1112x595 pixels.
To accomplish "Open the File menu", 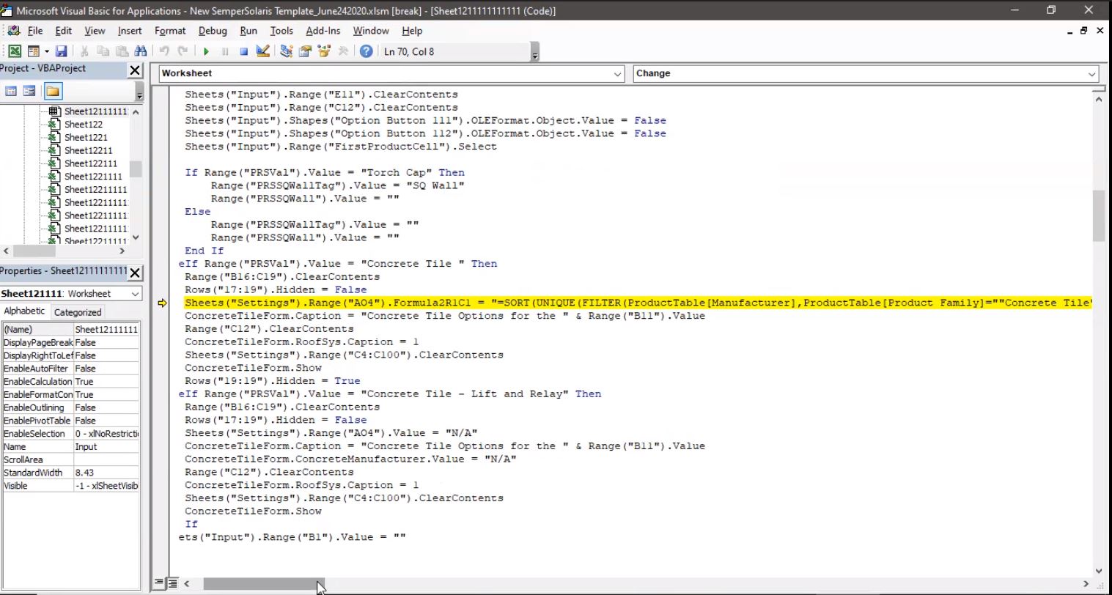I will [x=35, y=31].
